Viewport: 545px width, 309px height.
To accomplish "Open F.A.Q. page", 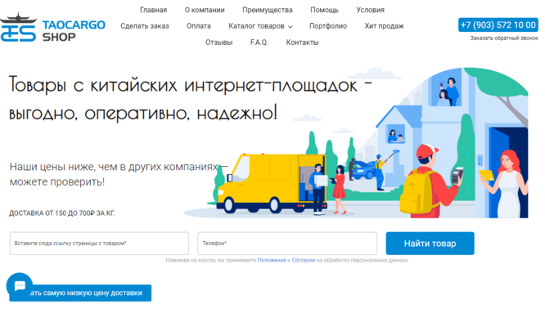I will (259, 43).
